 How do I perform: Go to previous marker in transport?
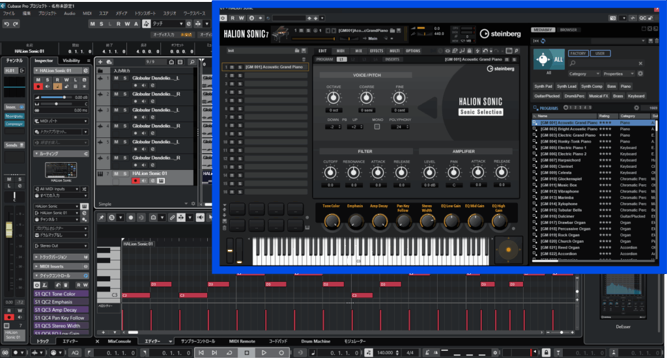tap(201, 353)
